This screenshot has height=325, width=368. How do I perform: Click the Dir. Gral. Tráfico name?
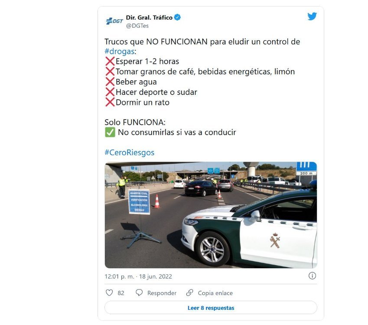click(x=149, y=18)
